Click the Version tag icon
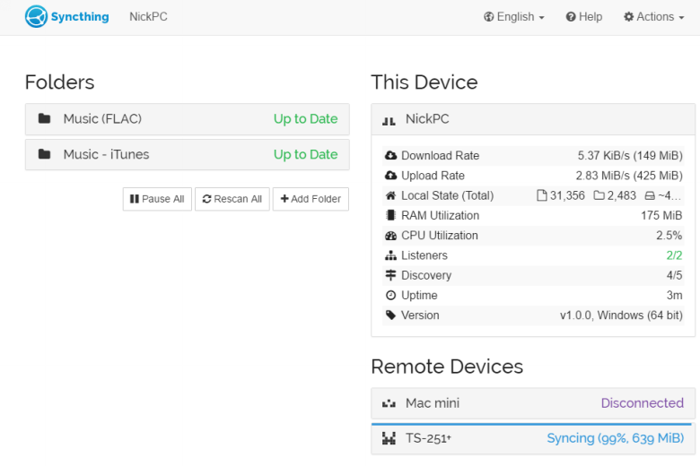This screenshot has height=466, width=700. click(x=390, y=315)
